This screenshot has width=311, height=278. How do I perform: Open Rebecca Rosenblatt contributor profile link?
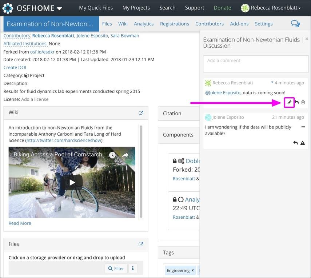(53, 36)
